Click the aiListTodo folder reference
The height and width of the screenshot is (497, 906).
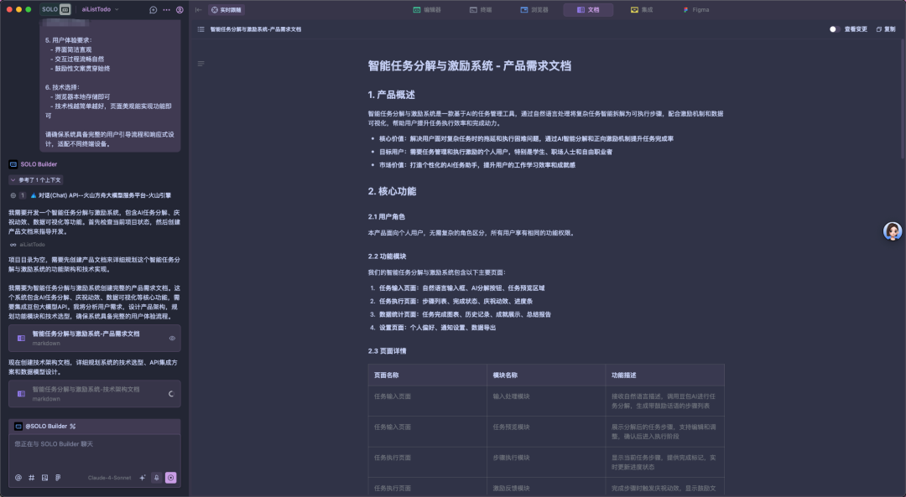(27, 245)
